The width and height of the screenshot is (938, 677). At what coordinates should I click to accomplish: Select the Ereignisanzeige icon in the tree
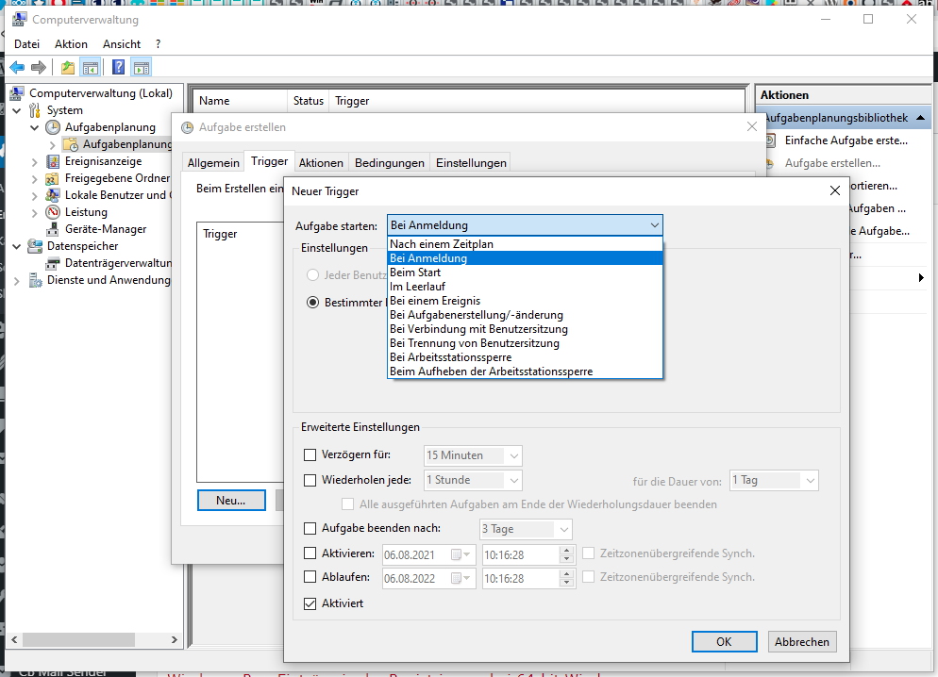pos(54,161)
